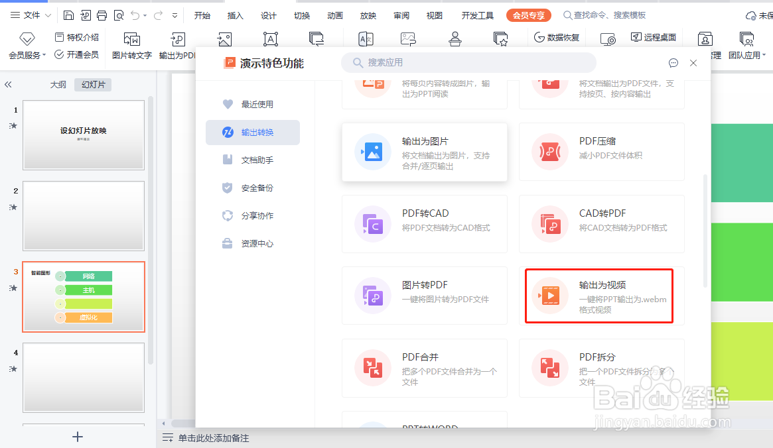The image size is (773, 448).
Task: Click the Undo arrow icon
Action: [x=135, y=15]
